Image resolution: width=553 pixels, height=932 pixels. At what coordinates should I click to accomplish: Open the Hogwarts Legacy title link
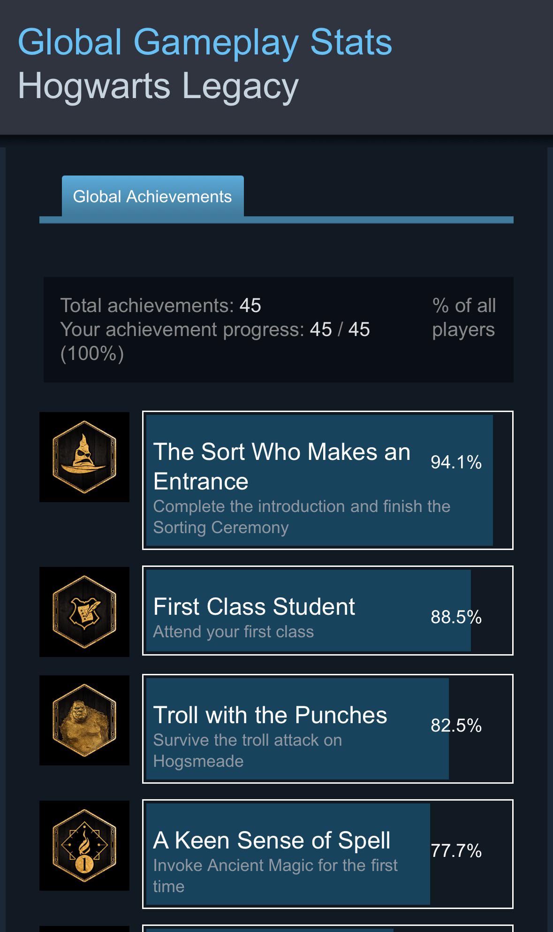tap(158, 85)
